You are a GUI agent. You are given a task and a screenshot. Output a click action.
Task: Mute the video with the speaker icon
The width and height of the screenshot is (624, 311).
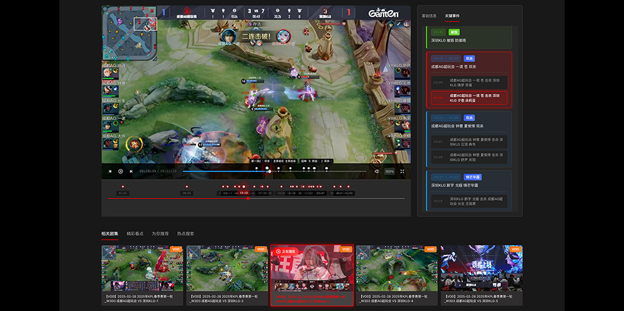click(376, 171)
